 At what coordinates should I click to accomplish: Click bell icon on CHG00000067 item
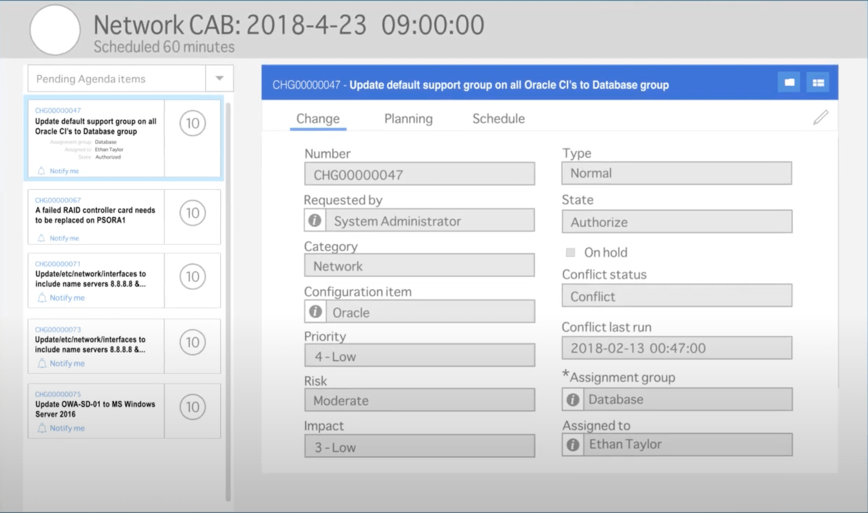41,238
